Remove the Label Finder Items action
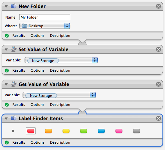165x150 pixels. 158,118
